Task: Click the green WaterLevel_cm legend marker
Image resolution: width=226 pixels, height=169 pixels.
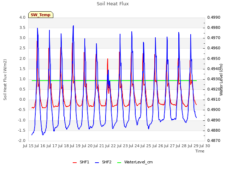Action: pos(119,163)
